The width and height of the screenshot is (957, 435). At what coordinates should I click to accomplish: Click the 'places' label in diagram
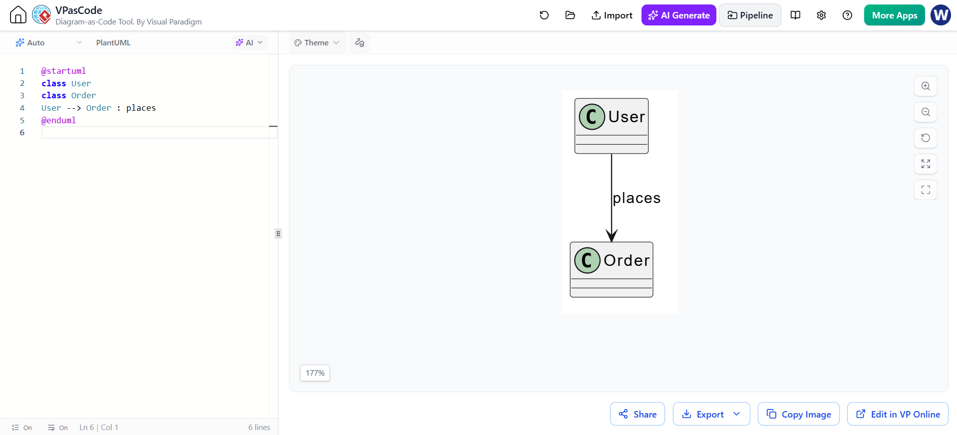[x=637, y=198]
